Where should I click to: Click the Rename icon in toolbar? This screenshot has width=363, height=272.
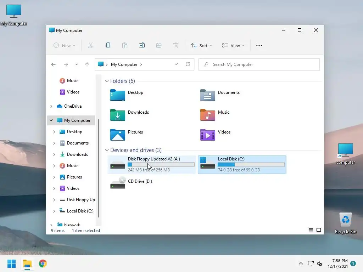click(142, 46)
